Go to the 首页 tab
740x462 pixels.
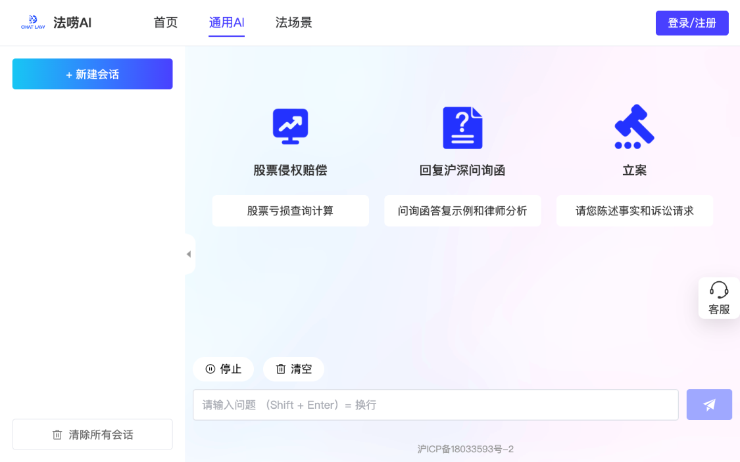[x=166, y=22]
